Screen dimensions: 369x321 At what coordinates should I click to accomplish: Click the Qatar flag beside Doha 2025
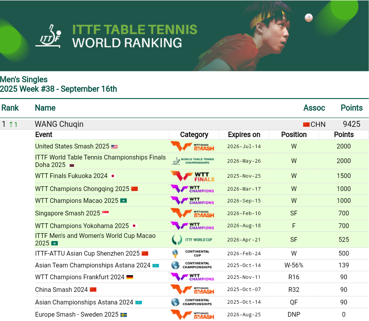point(71,165)
